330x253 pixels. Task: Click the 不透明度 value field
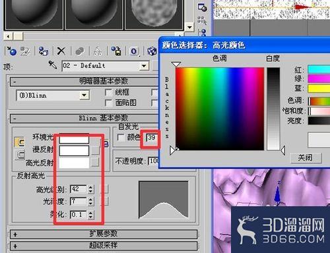pyautogui.click(x=153, y=161)
